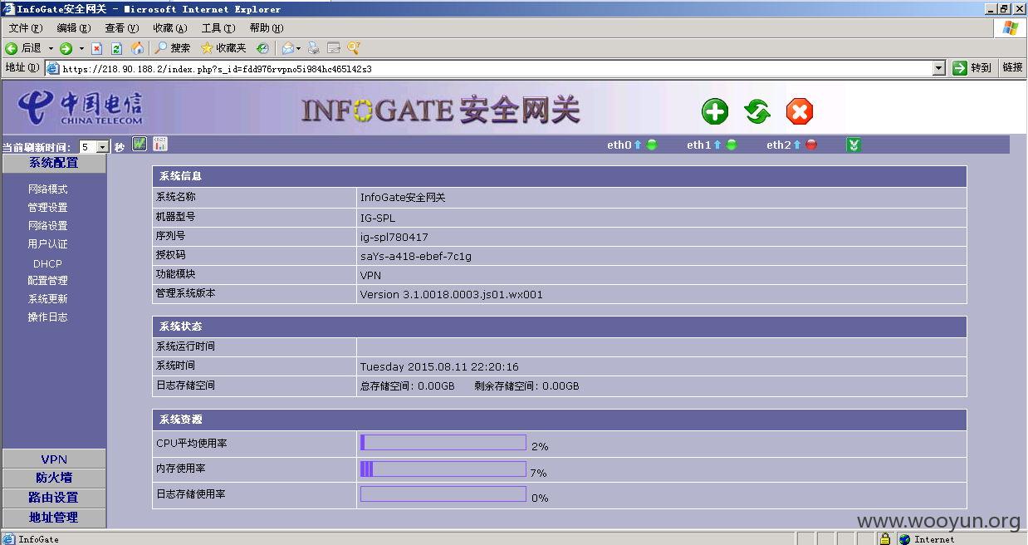
Task: Open the 管理设置 link
Action: pyautogui.click(x=47, y=208)
